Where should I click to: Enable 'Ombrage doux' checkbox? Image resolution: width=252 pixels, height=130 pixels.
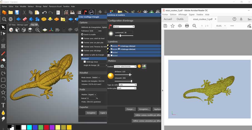click(85, 62)
